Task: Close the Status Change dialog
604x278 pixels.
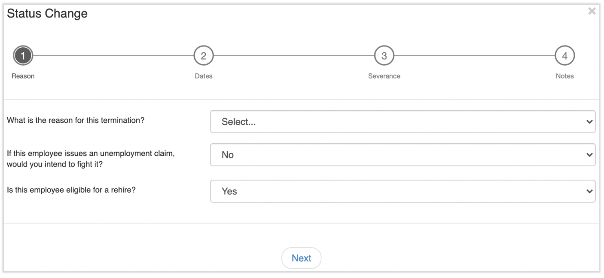Action: [592, 12]
